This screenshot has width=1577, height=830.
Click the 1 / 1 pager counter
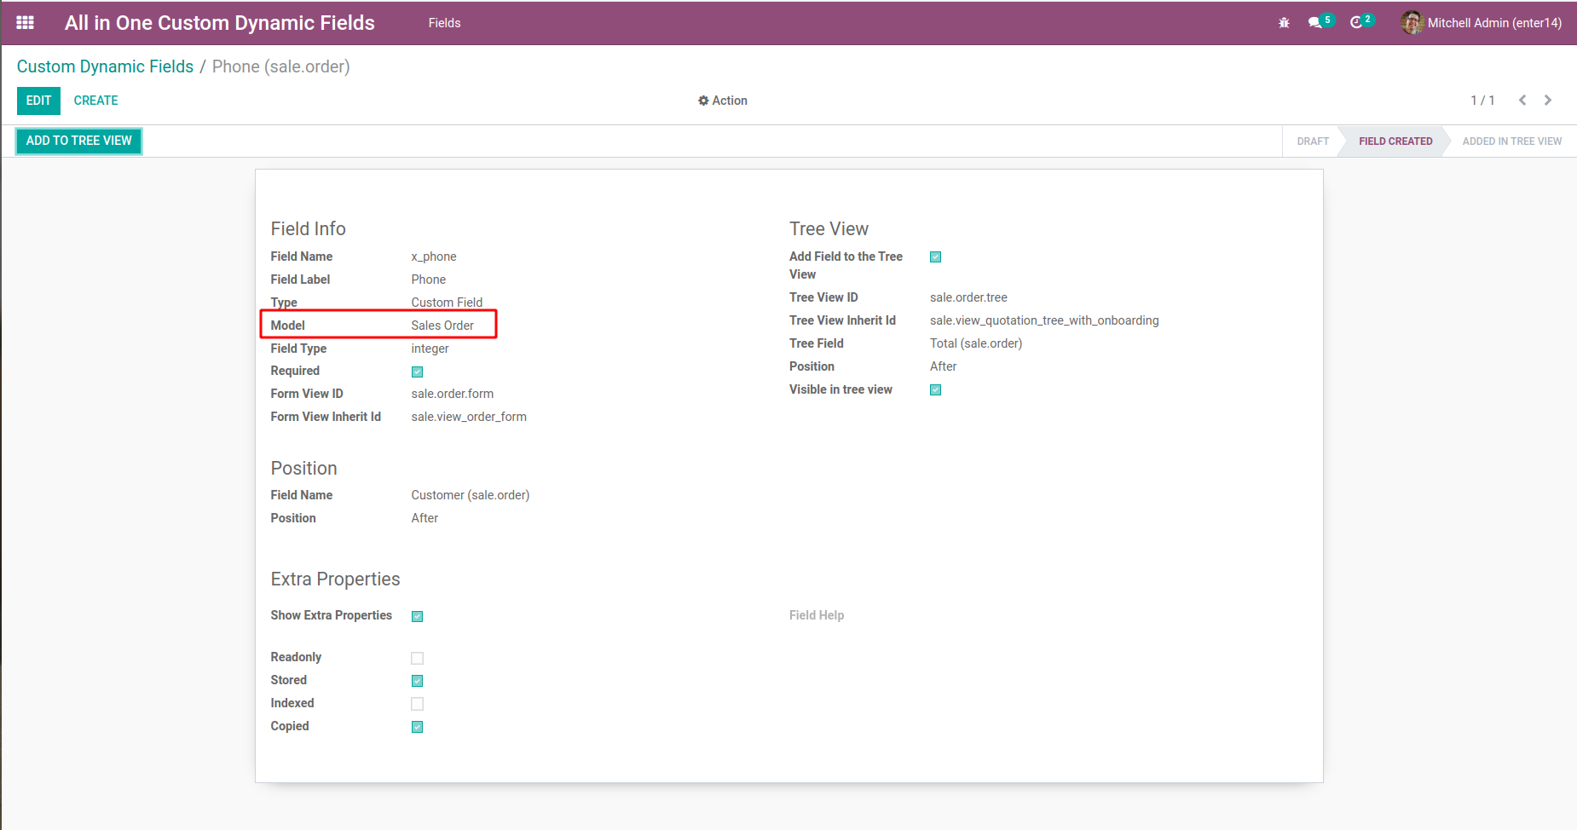click(1482, 101)
